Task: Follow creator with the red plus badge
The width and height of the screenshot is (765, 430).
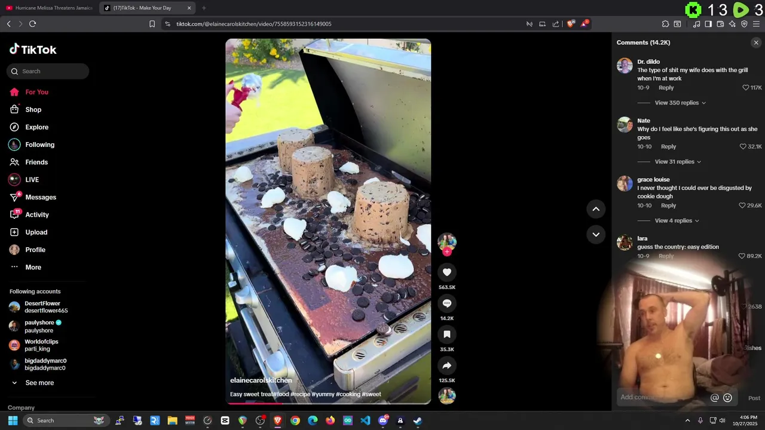Action: coord(446,252)
